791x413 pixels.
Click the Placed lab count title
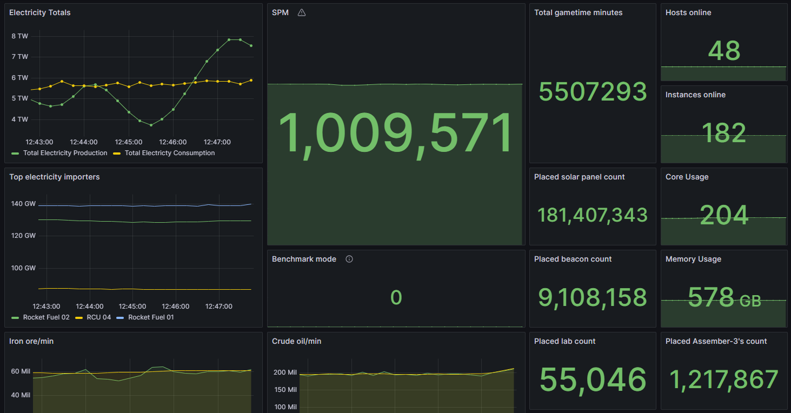(x=565, y=341)
